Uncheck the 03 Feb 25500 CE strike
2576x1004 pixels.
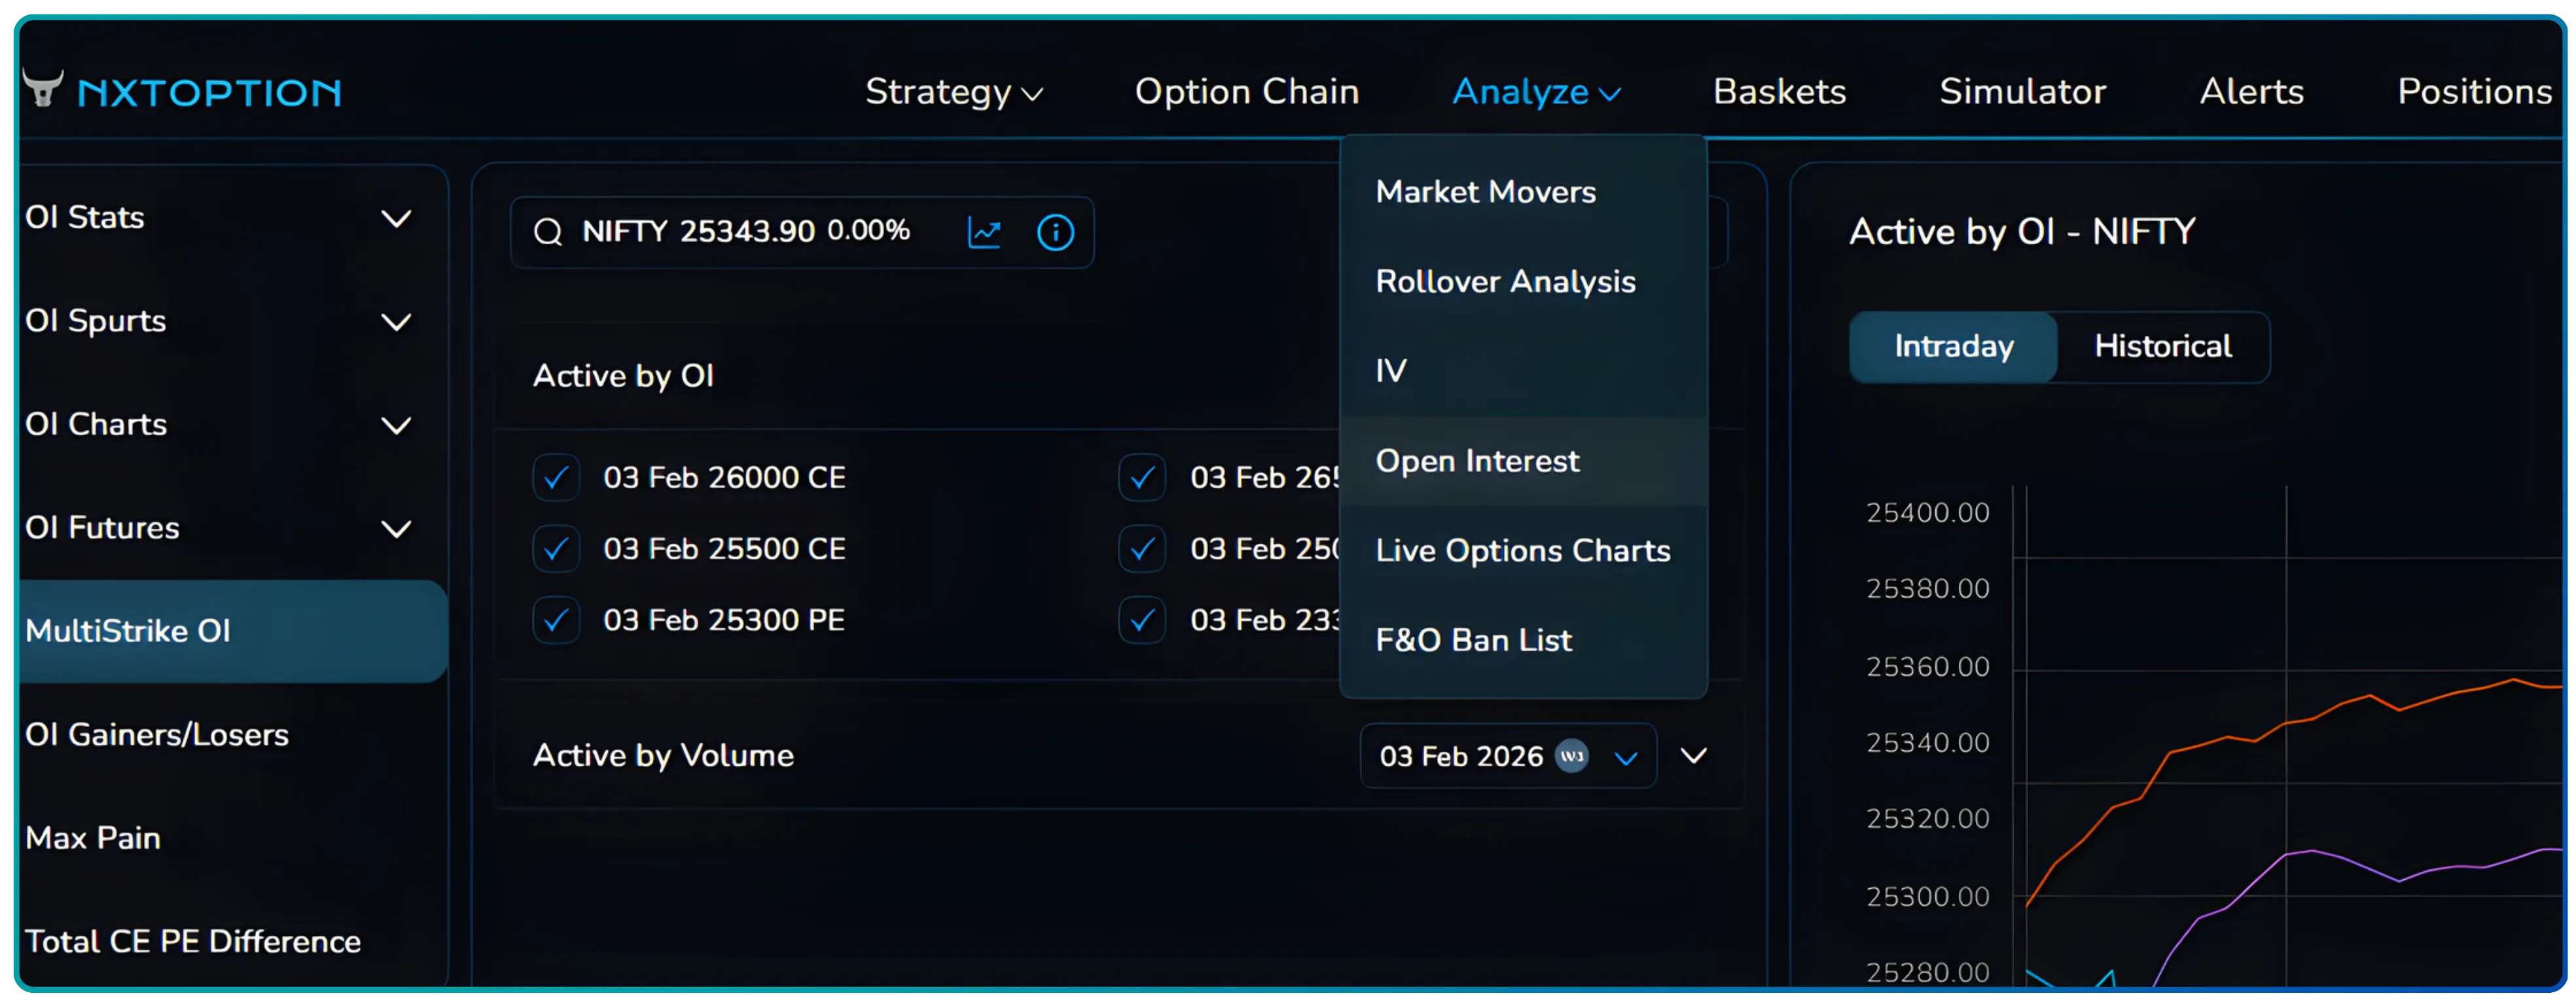click(556, 548)
